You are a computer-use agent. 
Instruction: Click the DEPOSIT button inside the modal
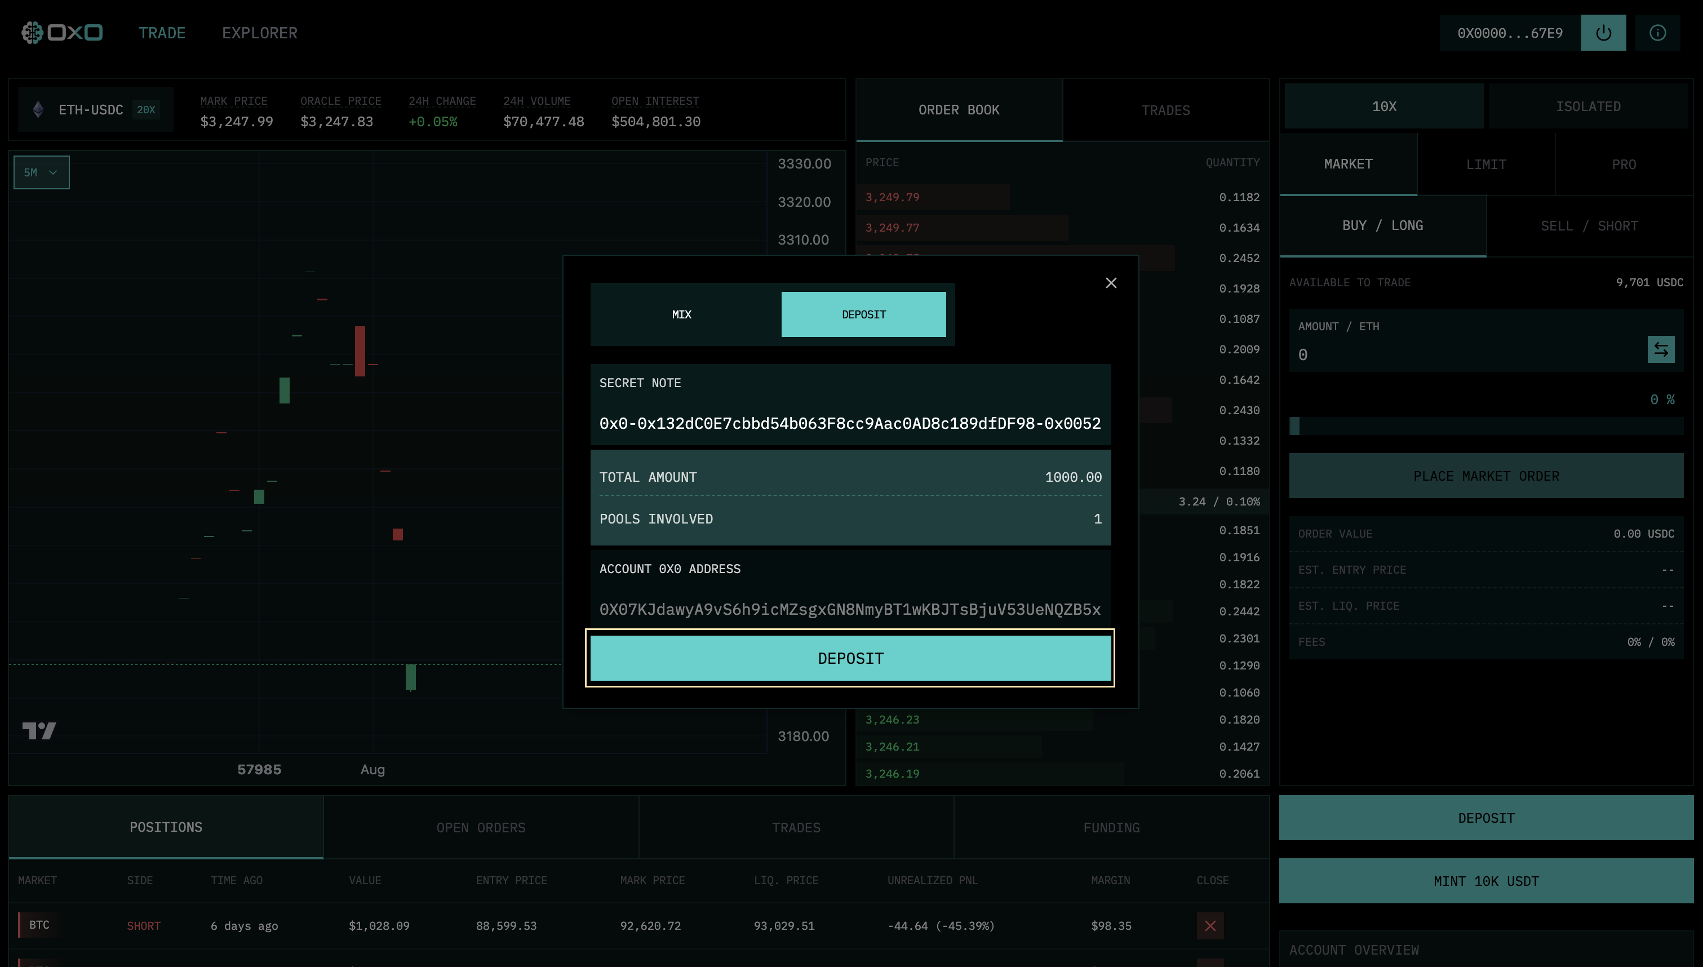point(850,658)
